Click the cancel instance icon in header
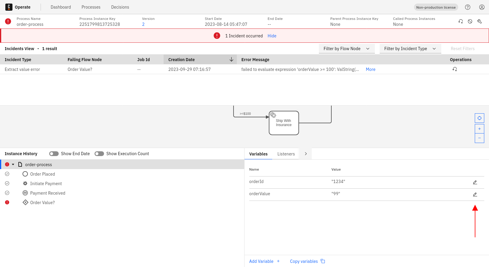Image resolution: width=489 pixels, height=267 pixels. [x=470, y=21]
